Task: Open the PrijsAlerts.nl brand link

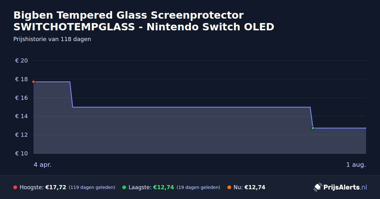Action: [x=340, y=187]
